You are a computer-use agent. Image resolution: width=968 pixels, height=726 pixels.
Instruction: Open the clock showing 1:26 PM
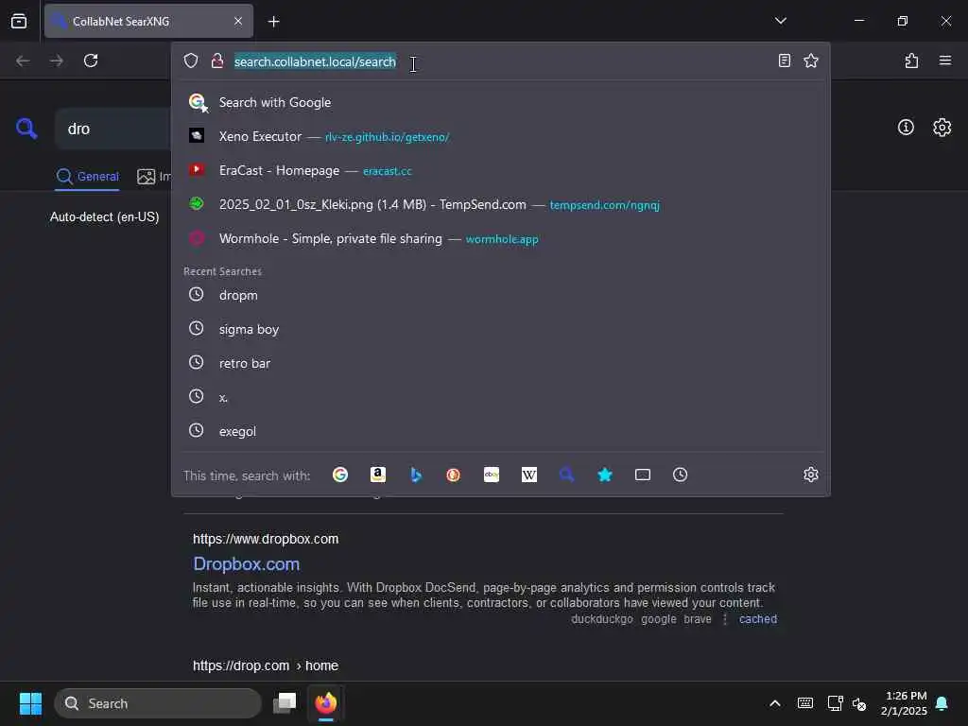905,703
